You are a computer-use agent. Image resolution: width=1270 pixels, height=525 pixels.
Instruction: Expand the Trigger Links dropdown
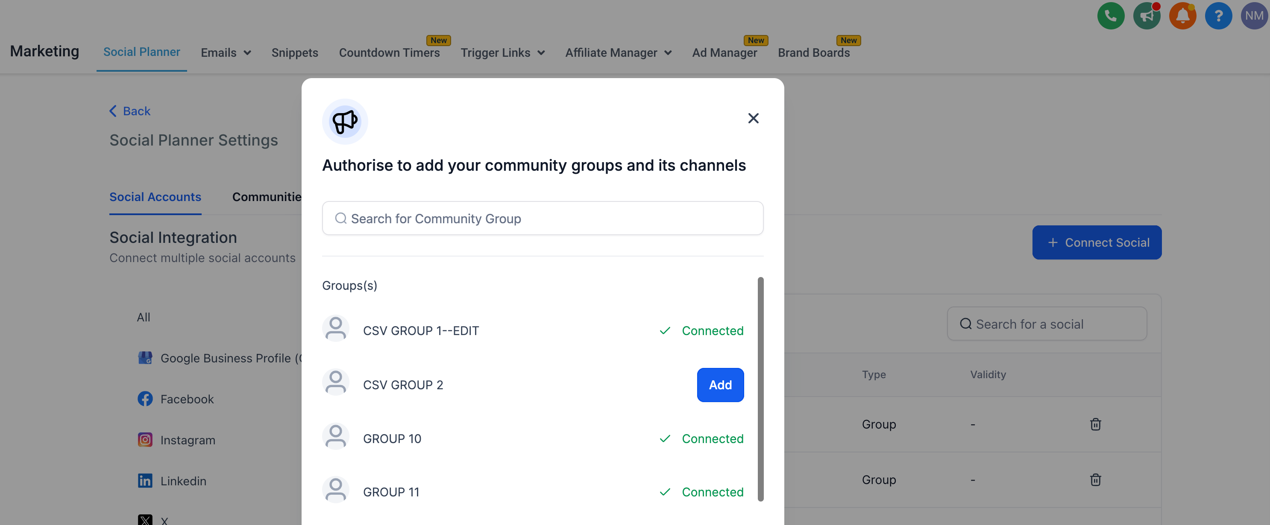[x=502, y=52]
